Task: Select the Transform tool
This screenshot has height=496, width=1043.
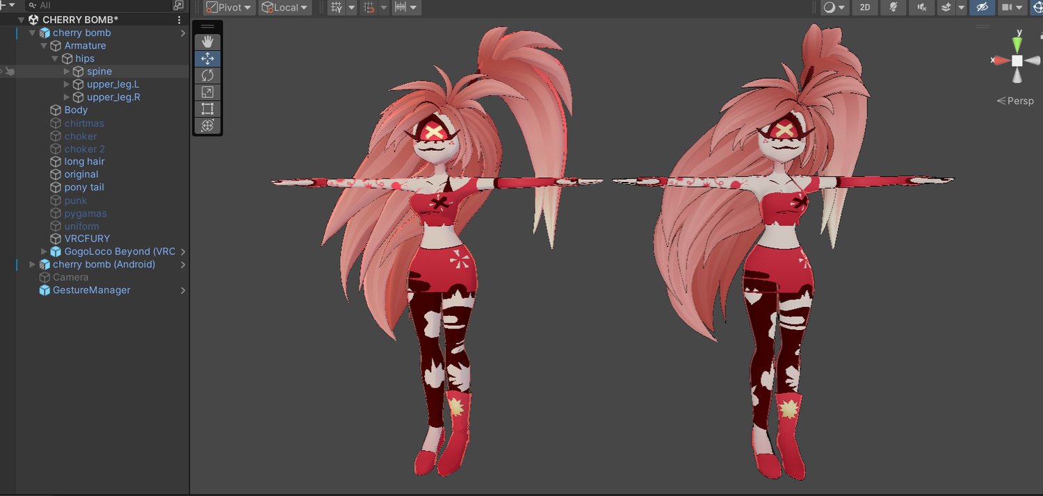Action: coord(207,126)
